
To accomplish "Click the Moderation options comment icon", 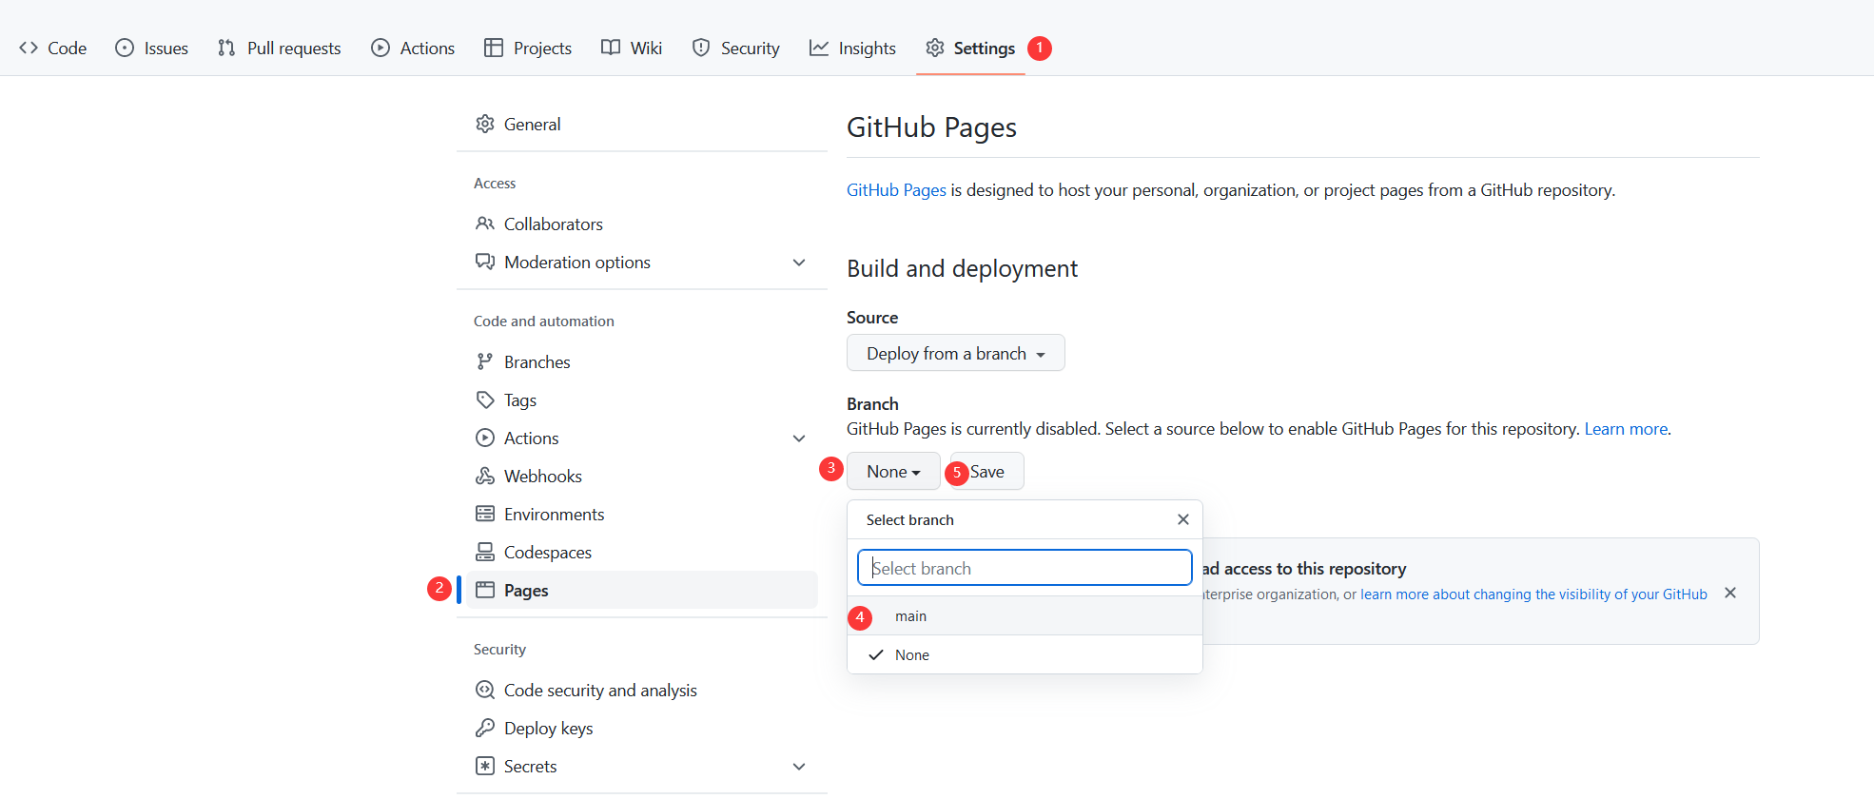I will pos(485,262).
